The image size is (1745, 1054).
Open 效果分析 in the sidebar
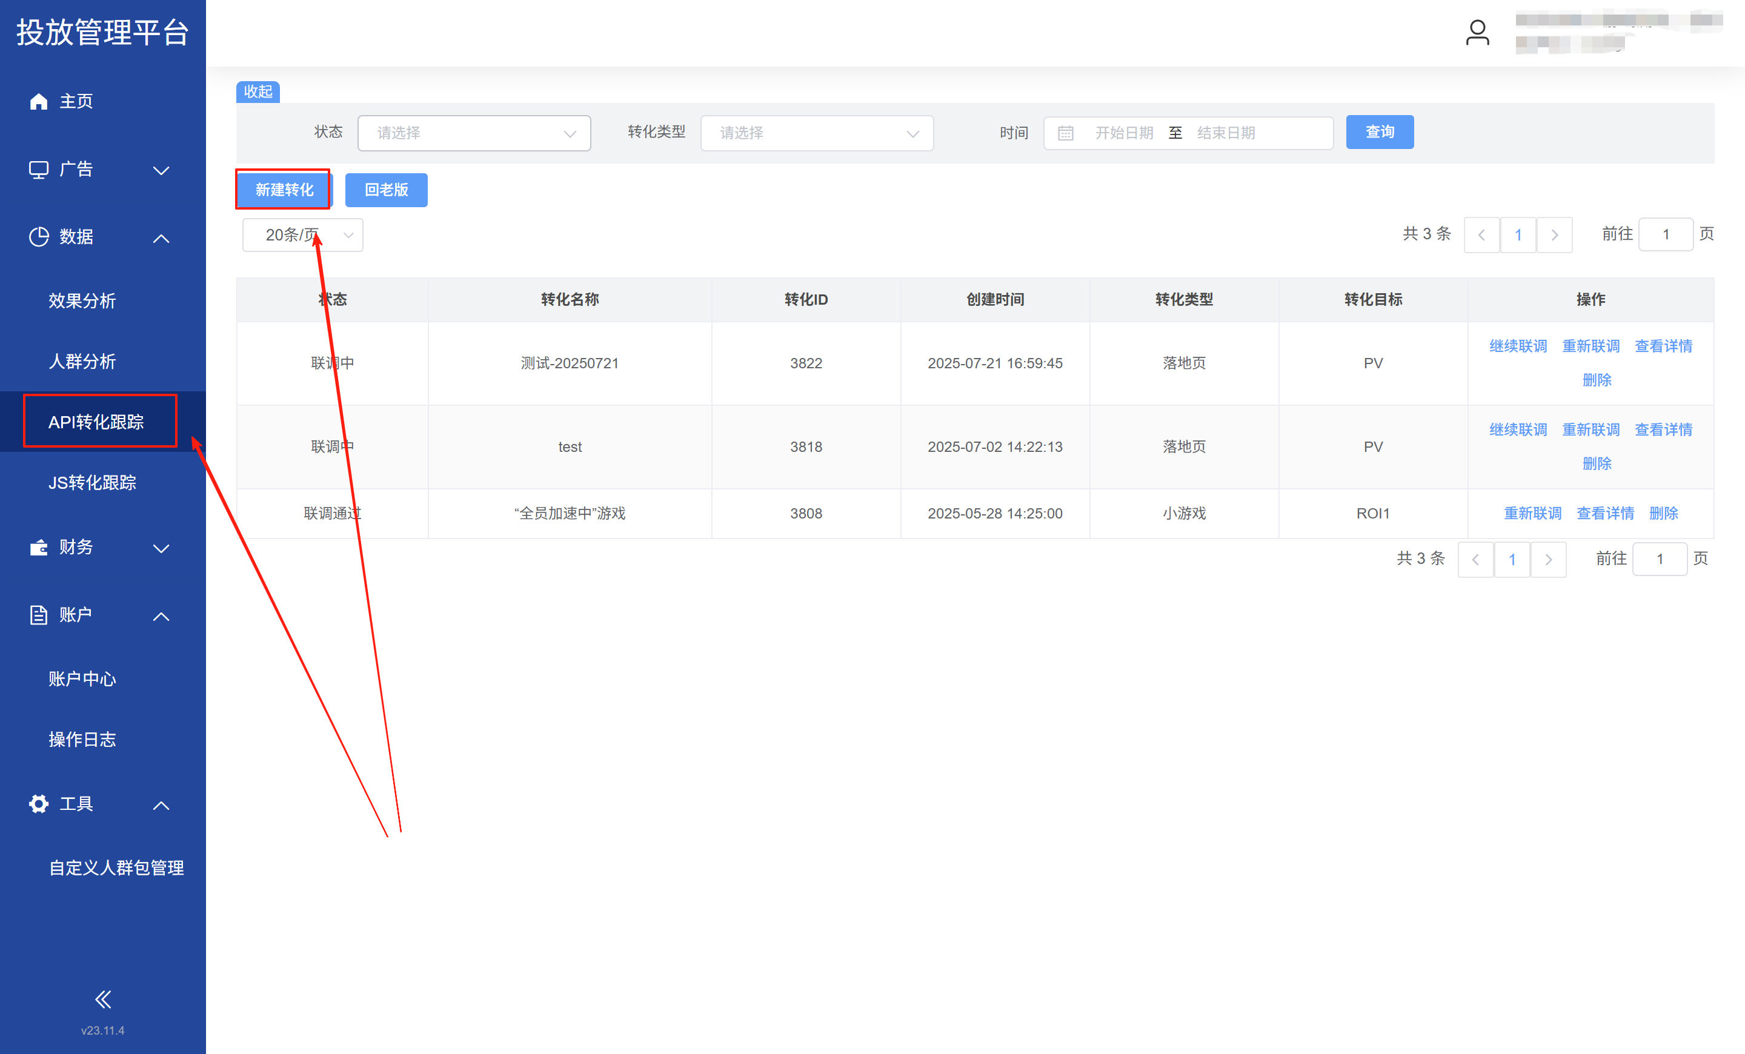point(82,301)
